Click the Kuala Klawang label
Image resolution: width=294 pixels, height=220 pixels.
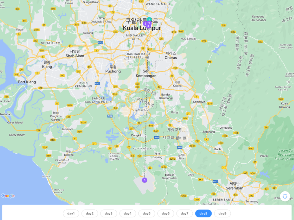[285, 105]
